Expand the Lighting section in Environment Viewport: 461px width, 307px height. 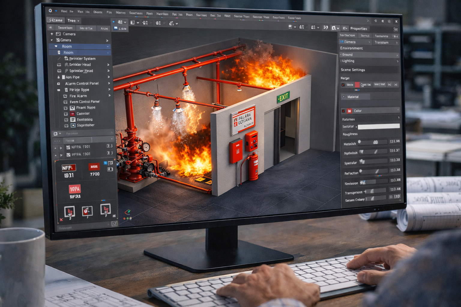(x=397, y=61)
